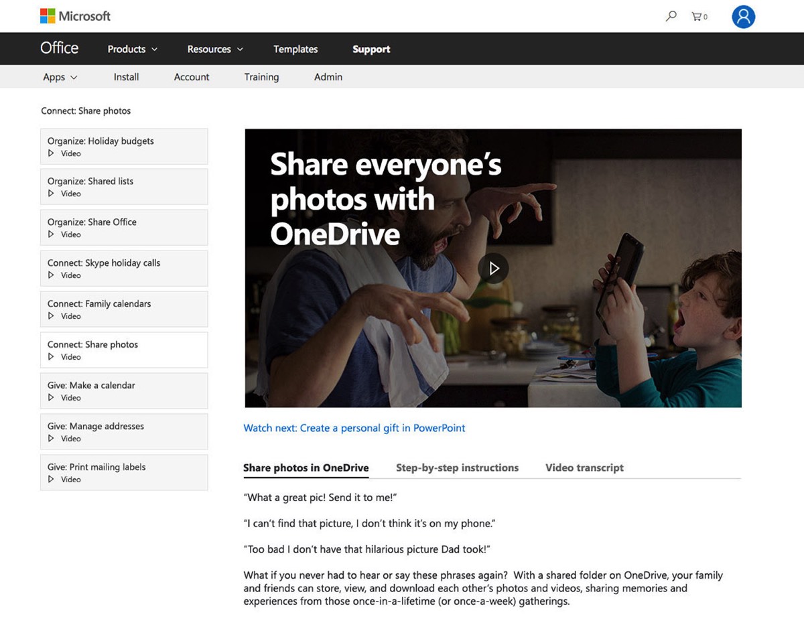The width and height of the screenshot is (804, 643).
Task: Click play icon under Shared lists
Action: [x=51, y=194]
